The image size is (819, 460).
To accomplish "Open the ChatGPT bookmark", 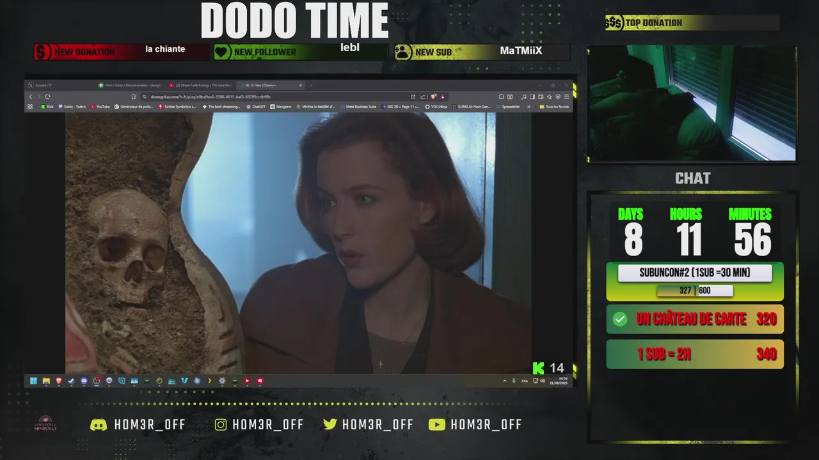I will (256, 107).
